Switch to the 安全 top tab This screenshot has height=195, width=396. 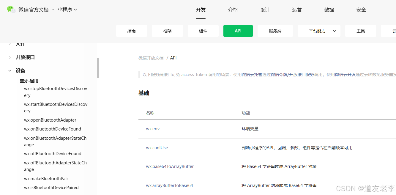point(361,10)
